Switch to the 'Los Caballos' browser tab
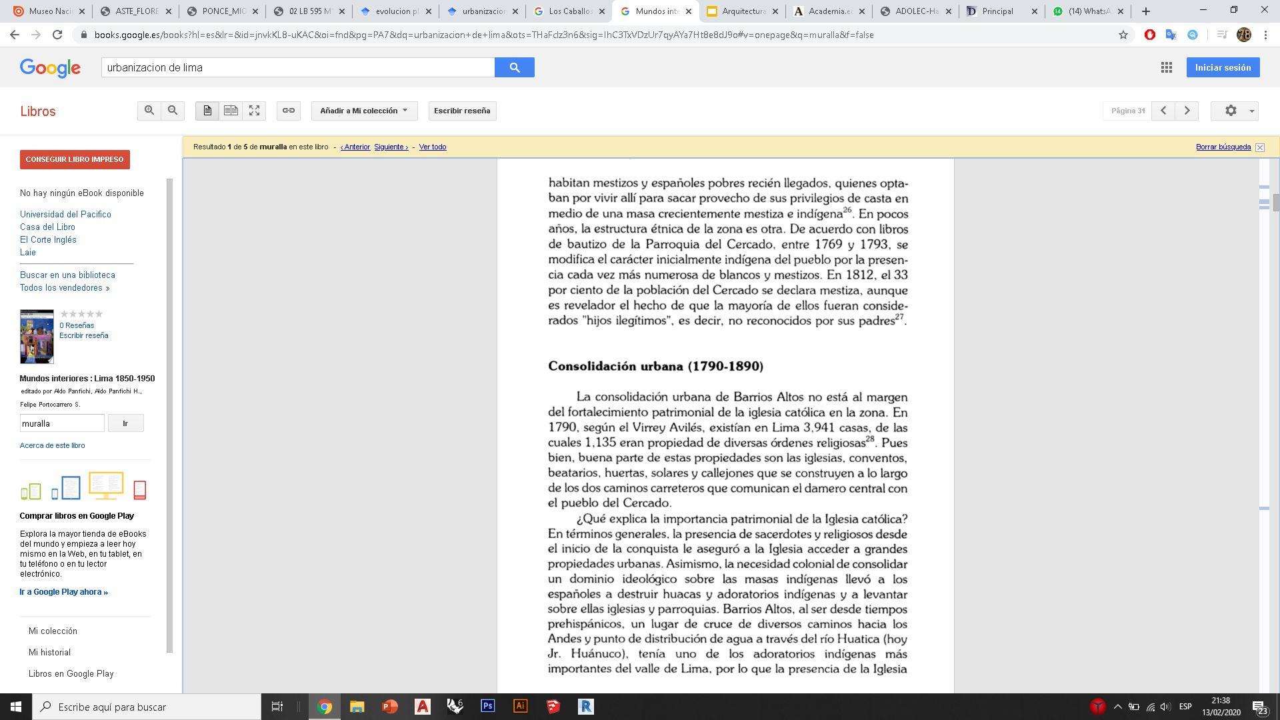1280x720 pixels. point(569,11)
